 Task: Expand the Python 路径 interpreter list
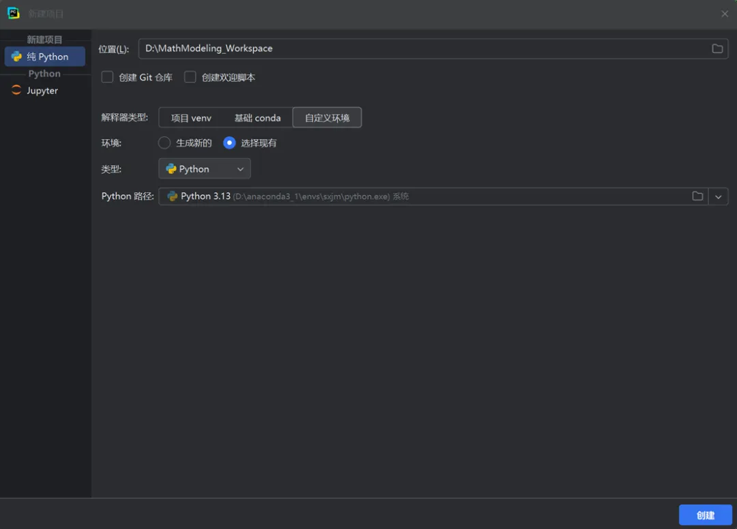[718, 197]
